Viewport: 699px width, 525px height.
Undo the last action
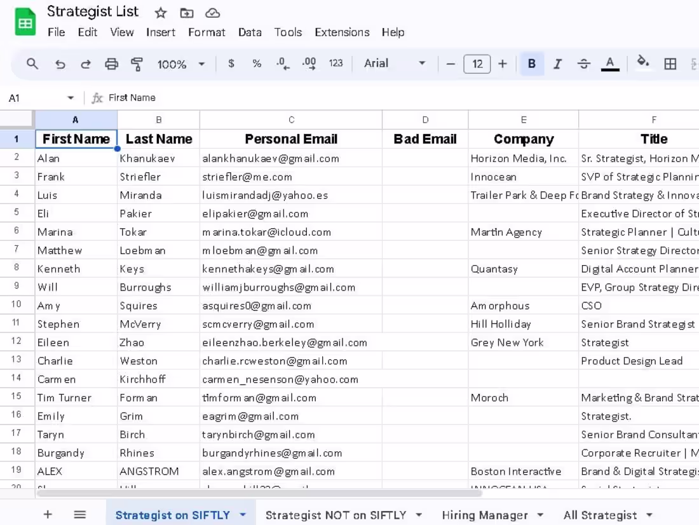coord(60,64)
